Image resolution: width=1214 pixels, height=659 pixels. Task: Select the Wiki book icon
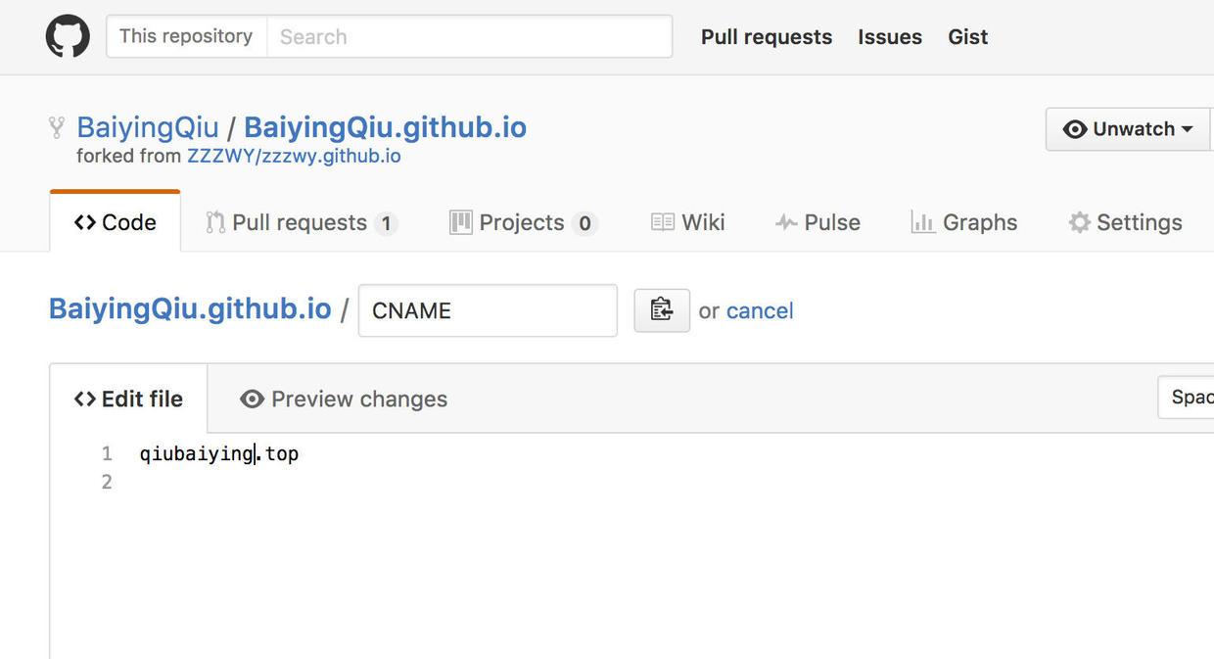pyautogui.click(x=664, y=222)
